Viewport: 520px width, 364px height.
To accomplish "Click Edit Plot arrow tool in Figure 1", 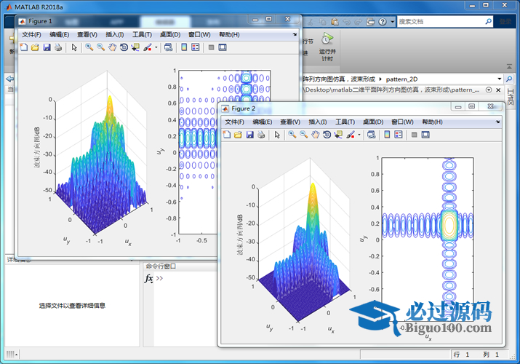I will point(73,47).
